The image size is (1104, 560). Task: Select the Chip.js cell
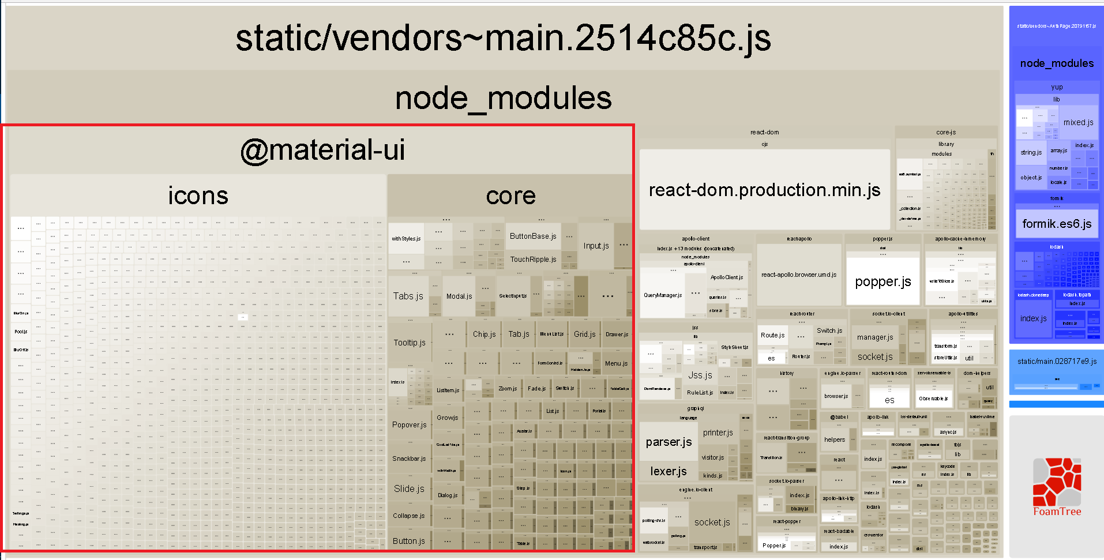tap(484, 335)
